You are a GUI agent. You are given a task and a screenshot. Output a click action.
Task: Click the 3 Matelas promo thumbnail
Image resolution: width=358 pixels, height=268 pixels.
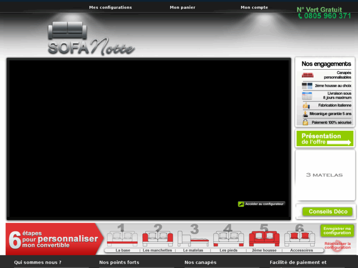[325, 175]
